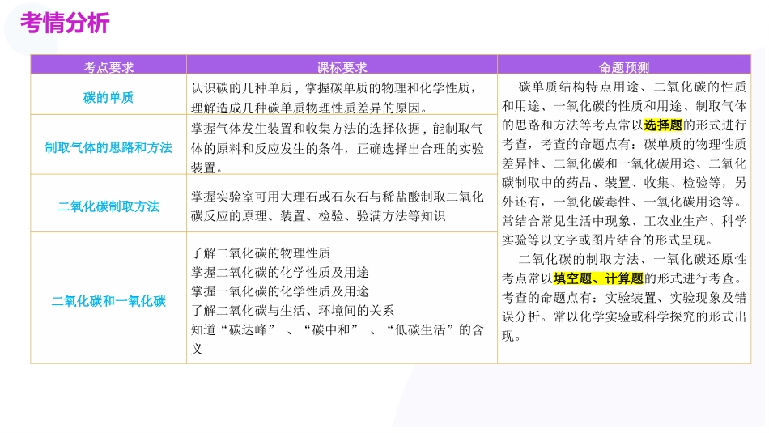Click the 二氧化碳制取方法 row label

(108, 206)
